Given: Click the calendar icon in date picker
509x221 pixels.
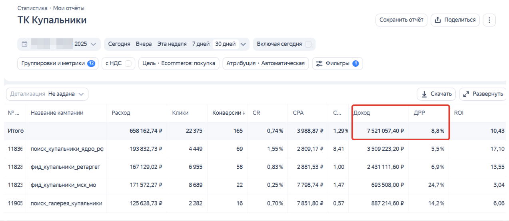Looking at the screenshot, I should pos(24,44).
